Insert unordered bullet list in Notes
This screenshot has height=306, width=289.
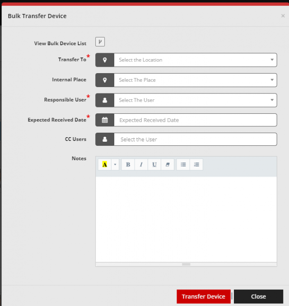[x=183, y=165]
